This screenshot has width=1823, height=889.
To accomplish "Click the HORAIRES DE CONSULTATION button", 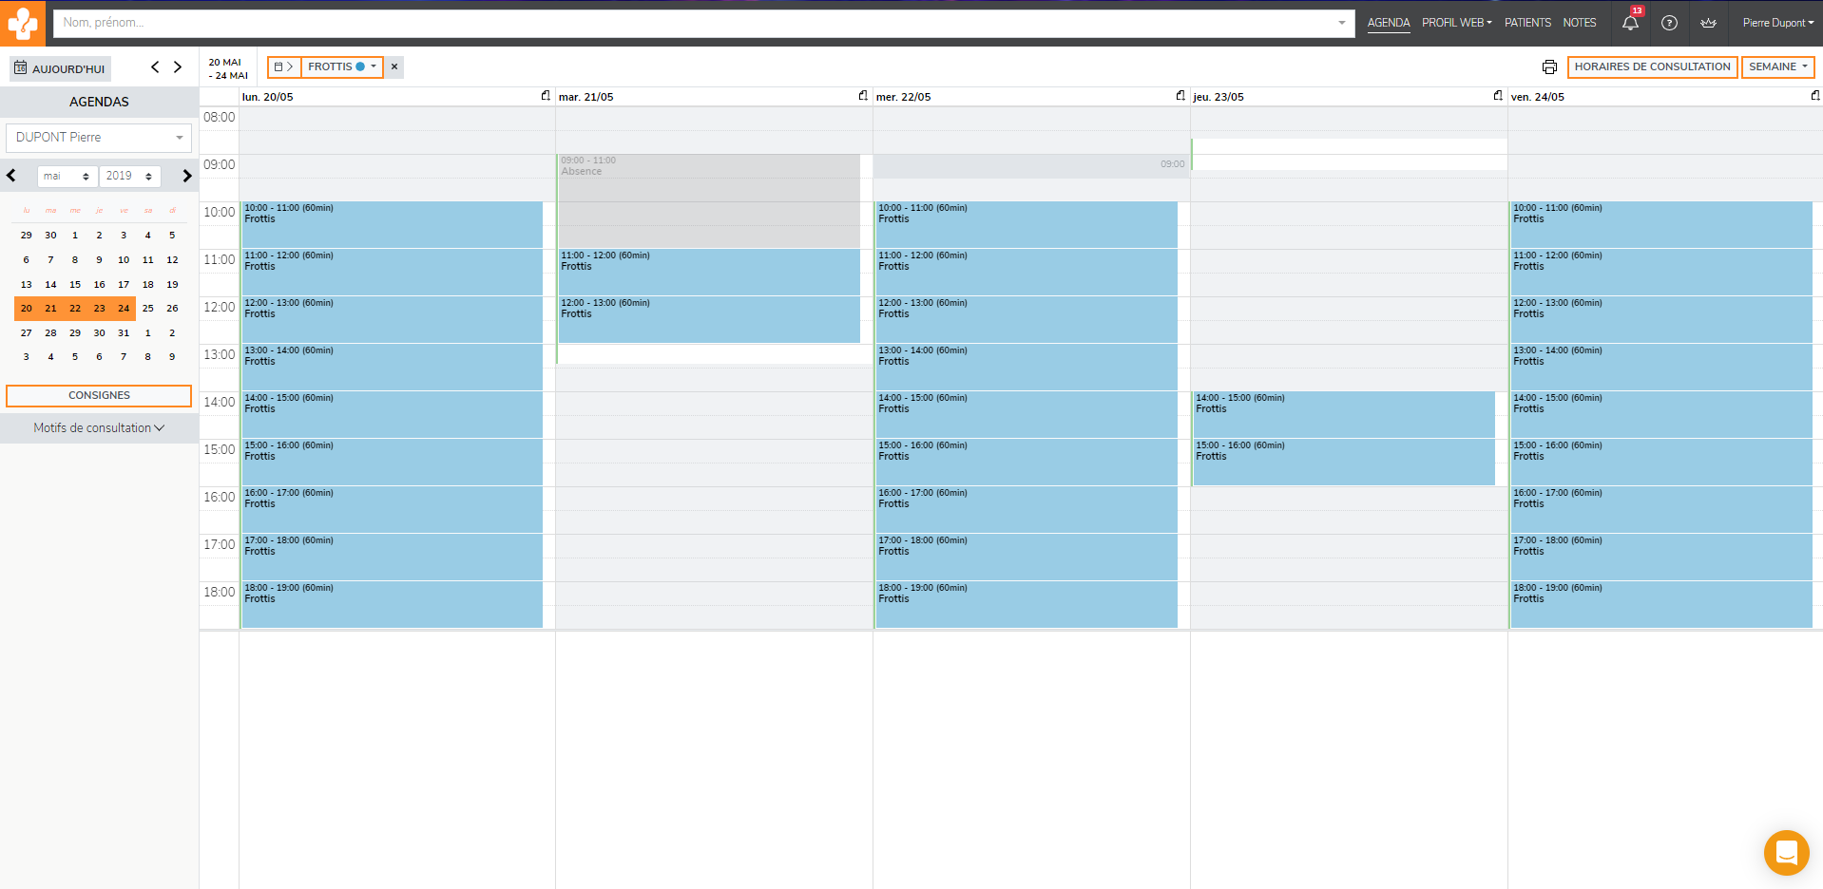I will point(1652,66).
